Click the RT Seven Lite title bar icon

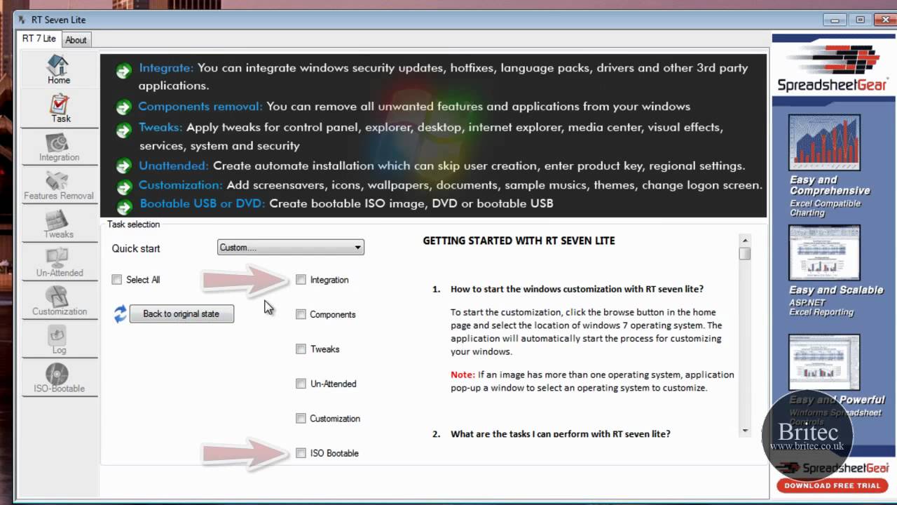pyautogui.click(x=22, y=20)
